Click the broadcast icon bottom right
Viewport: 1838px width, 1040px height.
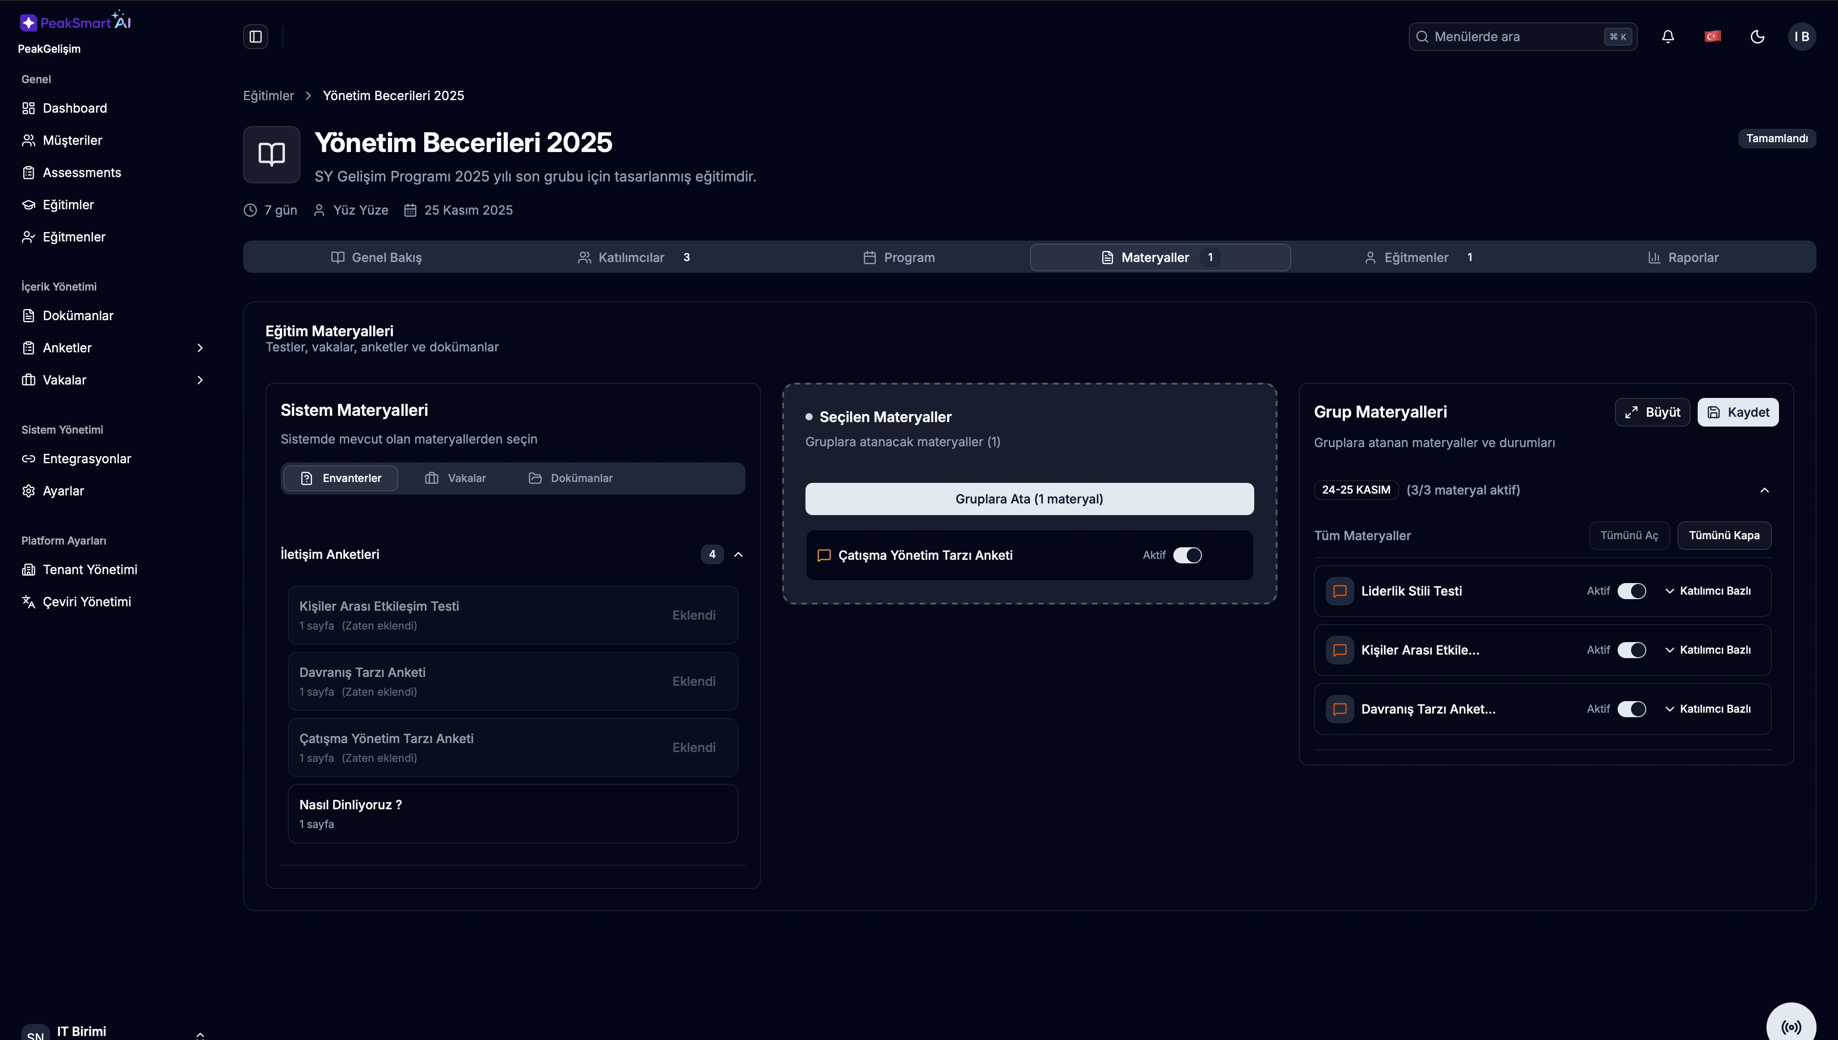click(x=1791, y=1027)
